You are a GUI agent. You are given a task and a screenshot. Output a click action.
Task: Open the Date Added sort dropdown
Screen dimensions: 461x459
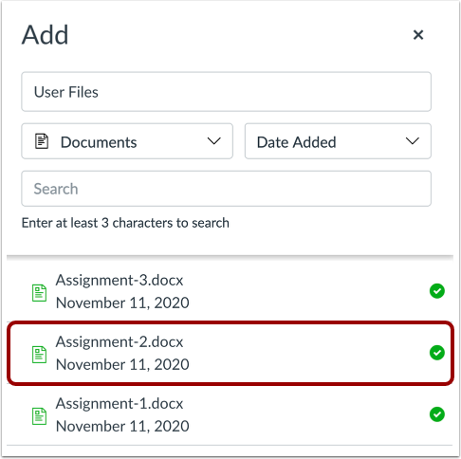click(338, 141)
